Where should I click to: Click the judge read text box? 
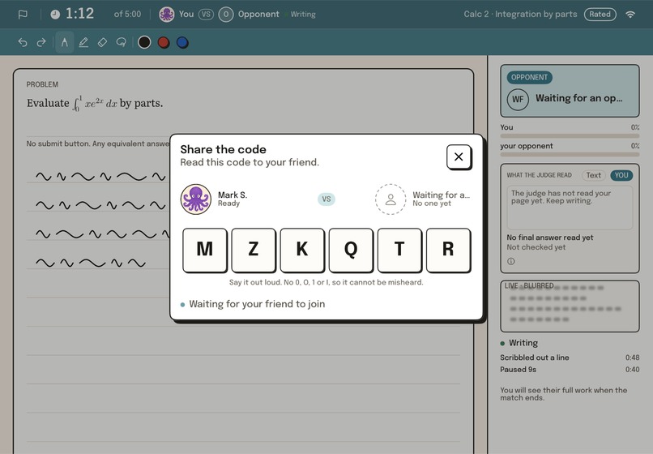click(570, 208)
